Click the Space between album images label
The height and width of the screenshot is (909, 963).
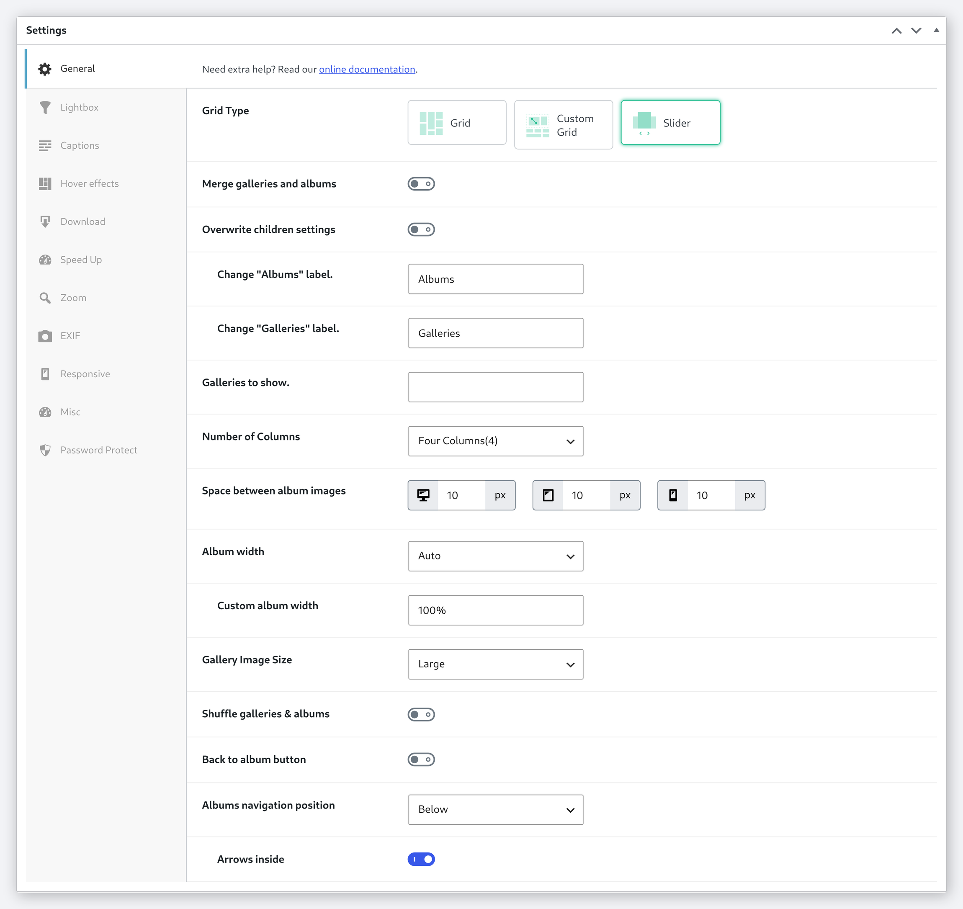274,491
